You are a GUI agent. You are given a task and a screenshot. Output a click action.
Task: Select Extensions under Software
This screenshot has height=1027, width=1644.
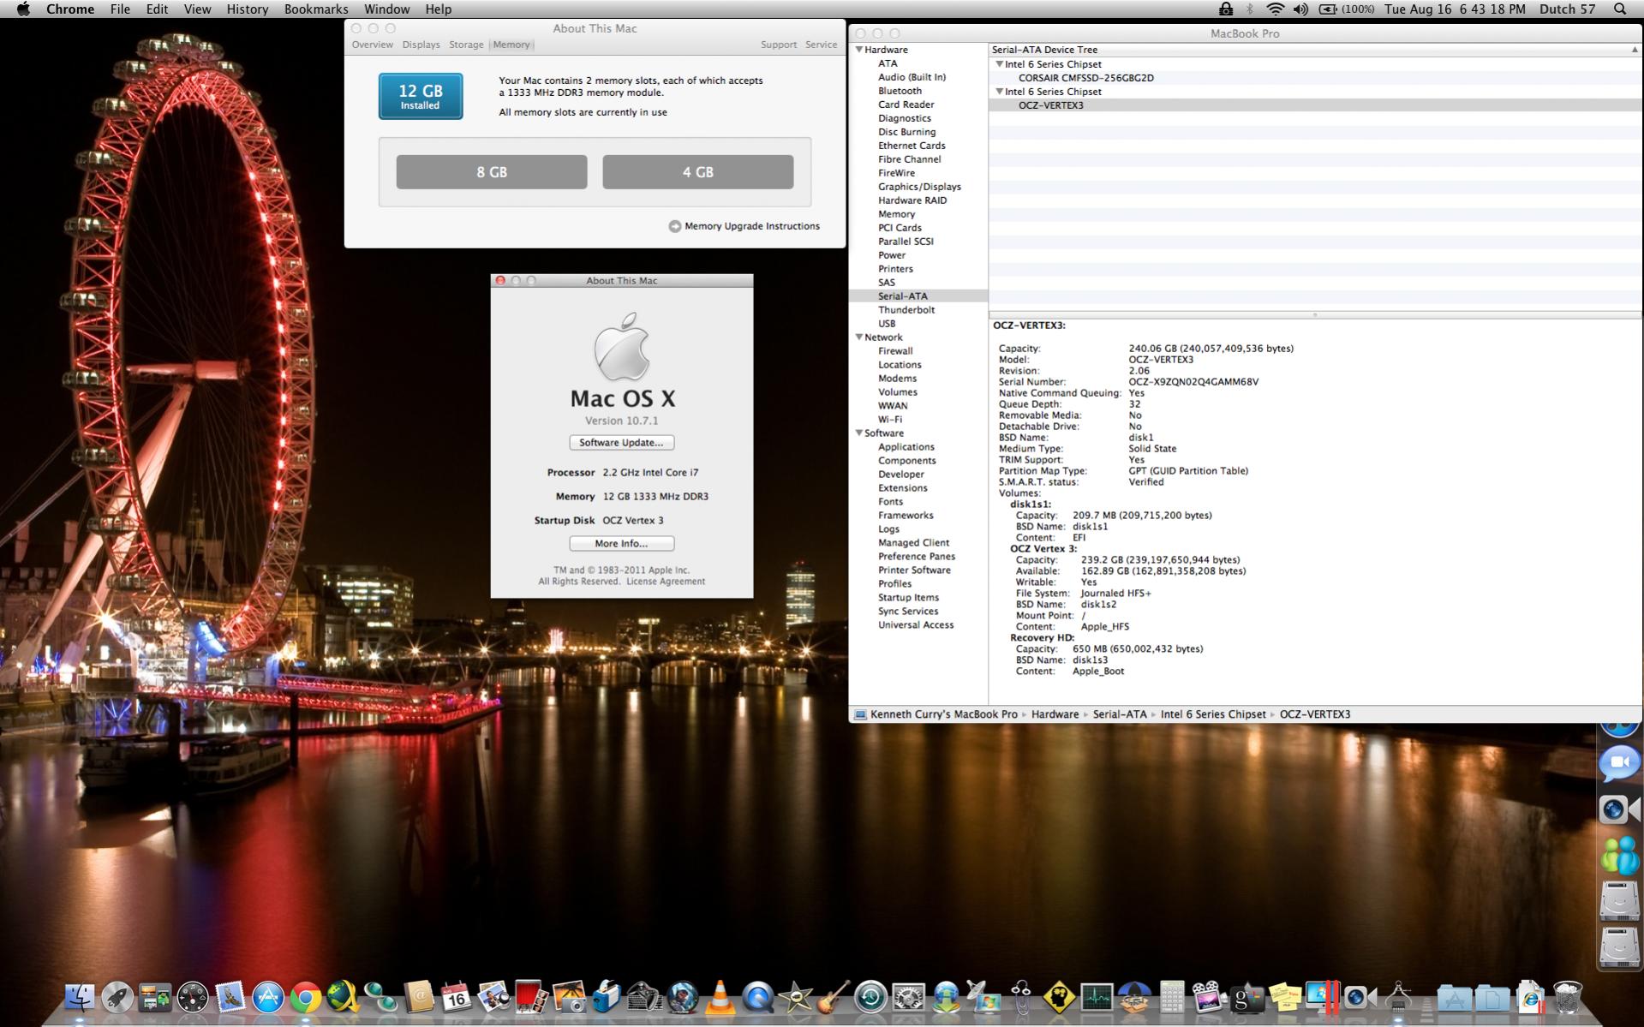[x=902, y=488]
